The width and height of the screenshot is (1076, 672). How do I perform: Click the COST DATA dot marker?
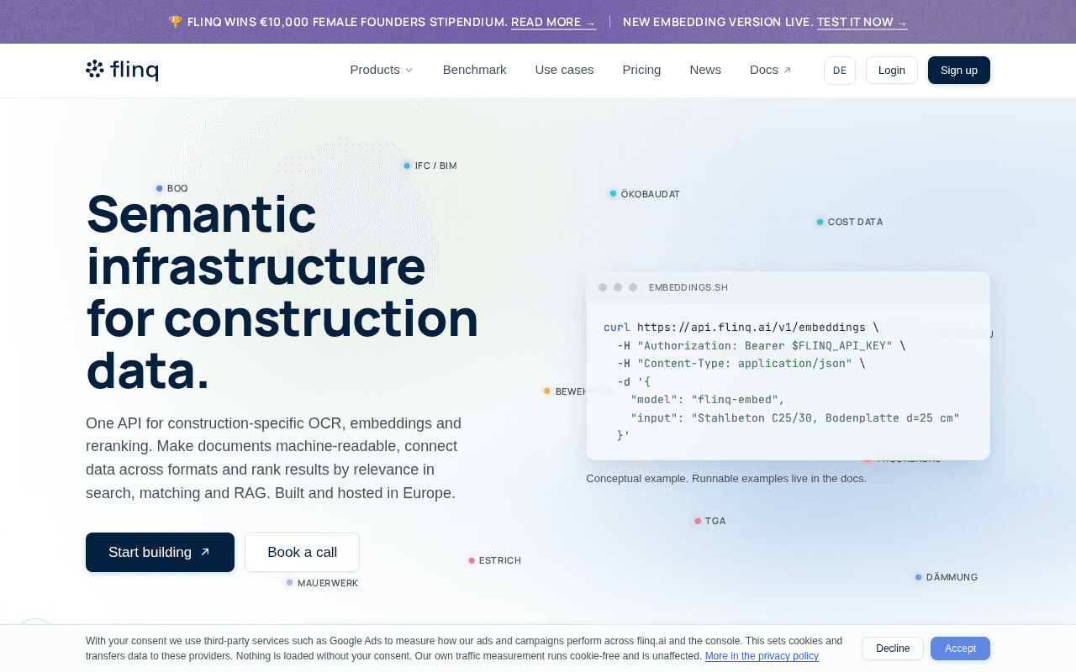(820, 222)
